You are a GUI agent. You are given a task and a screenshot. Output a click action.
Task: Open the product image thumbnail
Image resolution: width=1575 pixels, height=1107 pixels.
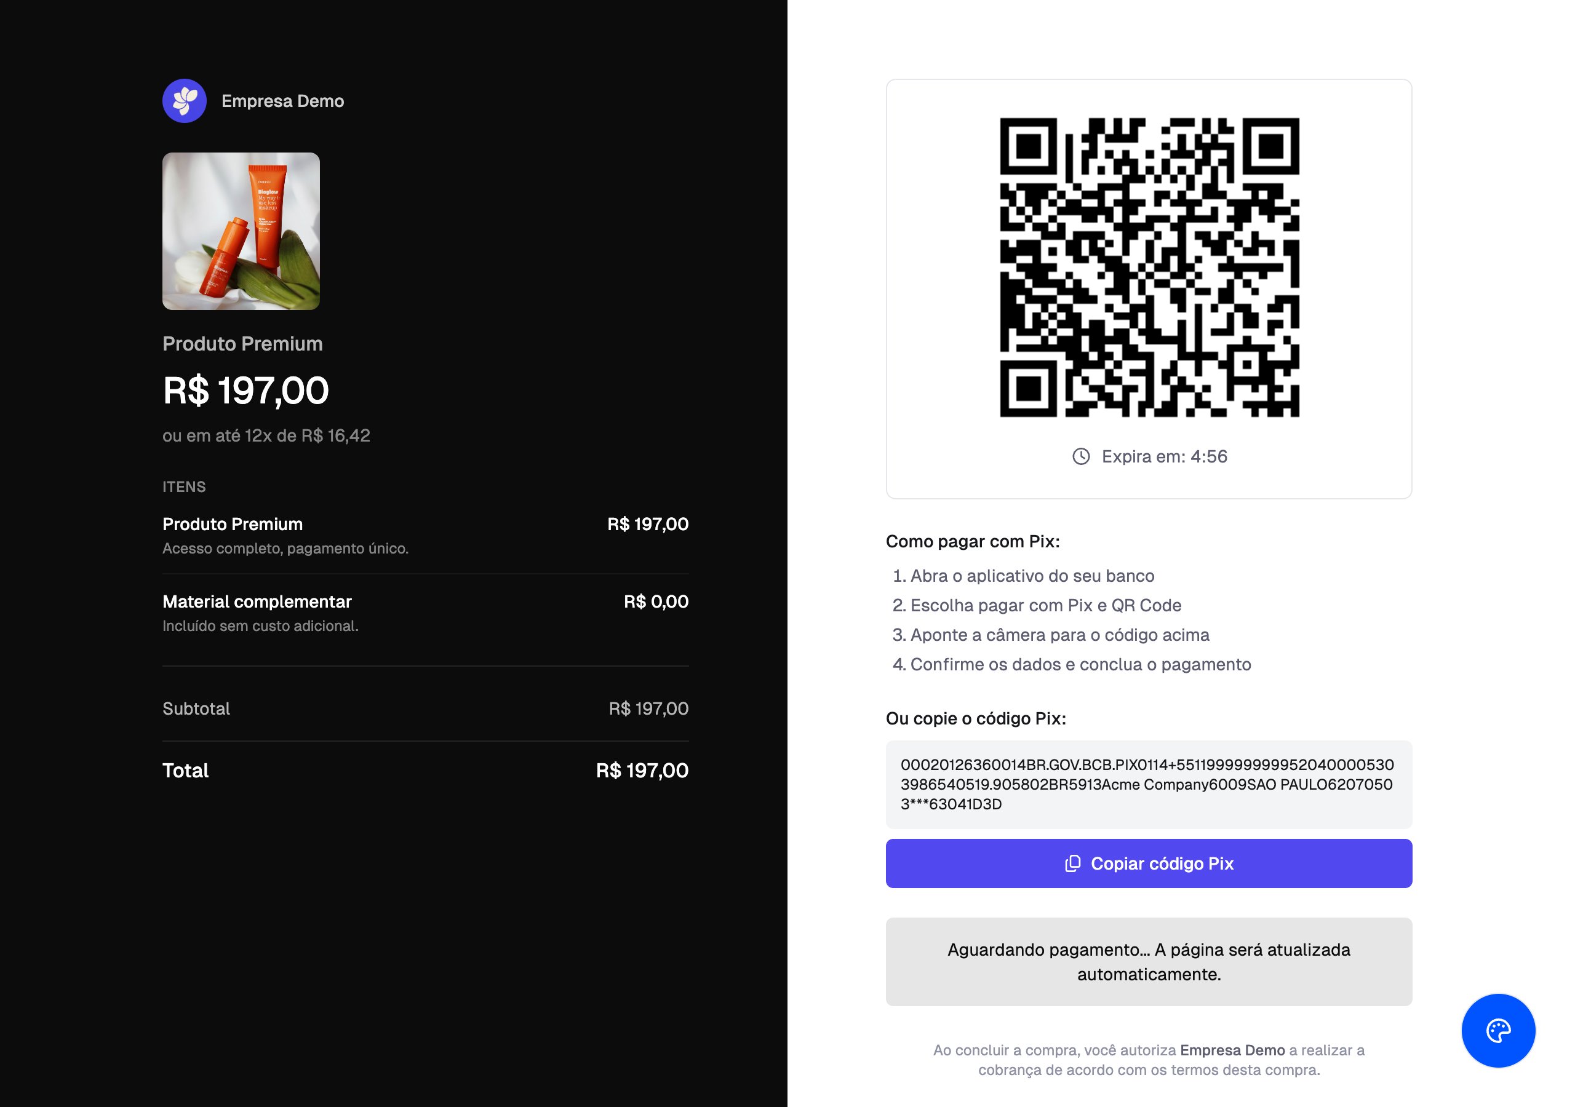pos(241,231)
